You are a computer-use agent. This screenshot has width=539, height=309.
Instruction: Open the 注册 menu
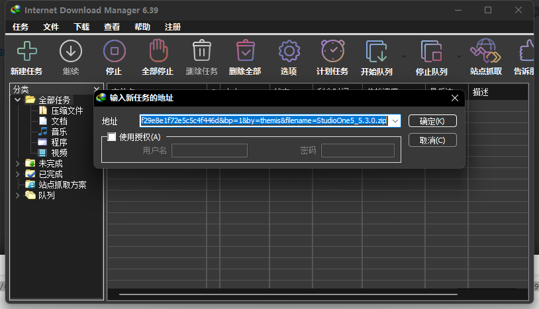point(173,26)
